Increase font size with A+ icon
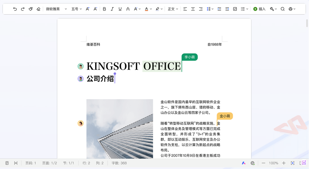 click(88, 9)
